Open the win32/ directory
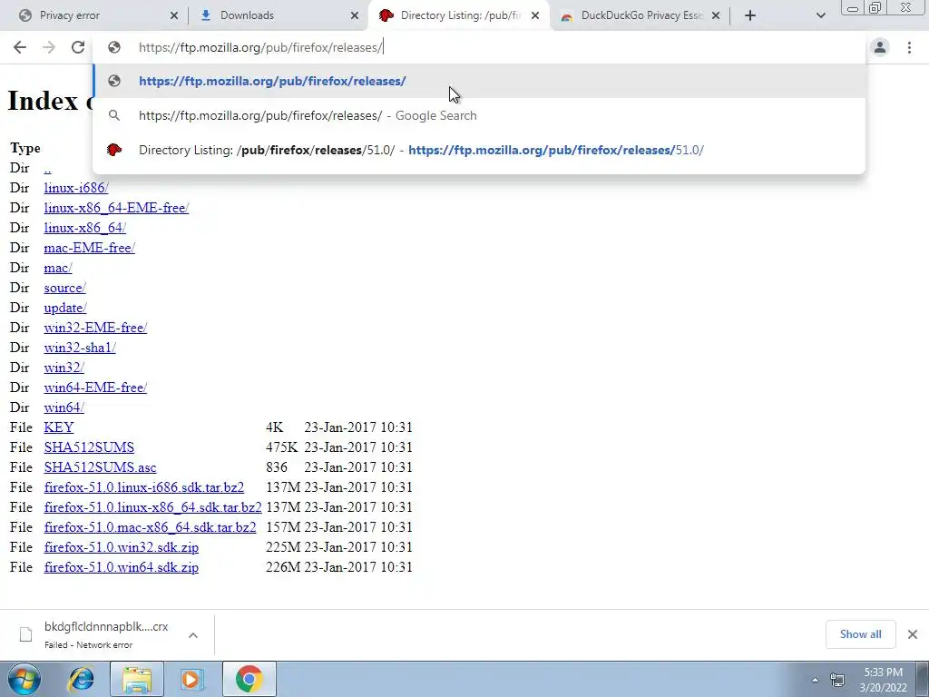The height and width of the screenshot is (697, 929). (x=64, y=368)
